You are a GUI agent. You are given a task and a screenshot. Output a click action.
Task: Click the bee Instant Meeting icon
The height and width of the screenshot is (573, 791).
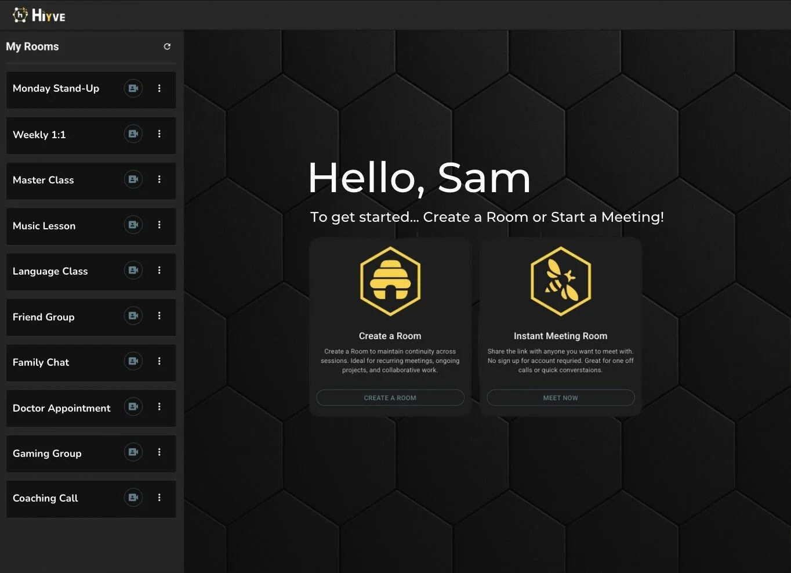point(560,281)
